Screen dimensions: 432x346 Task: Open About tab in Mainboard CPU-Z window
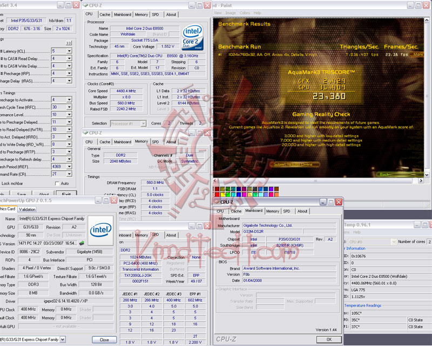pos(302,211)
